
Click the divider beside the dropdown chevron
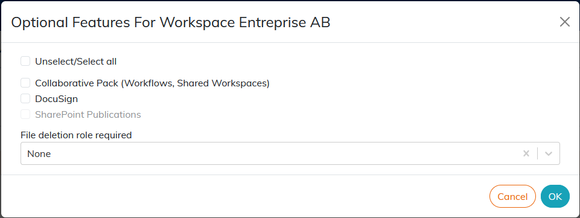coord(537,153)
